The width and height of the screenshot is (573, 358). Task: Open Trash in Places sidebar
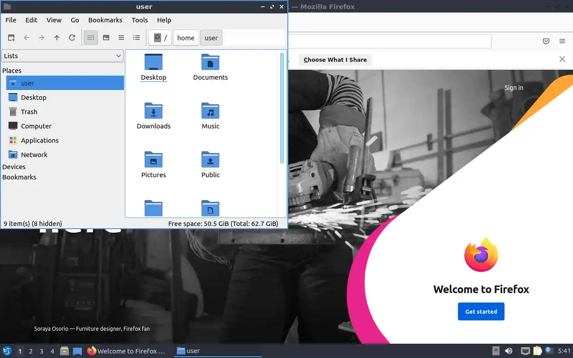click(65, 111)
